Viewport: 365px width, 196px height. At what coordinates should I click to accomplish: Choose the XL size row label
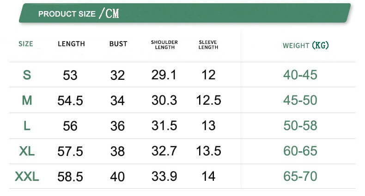tap(27, 151)
